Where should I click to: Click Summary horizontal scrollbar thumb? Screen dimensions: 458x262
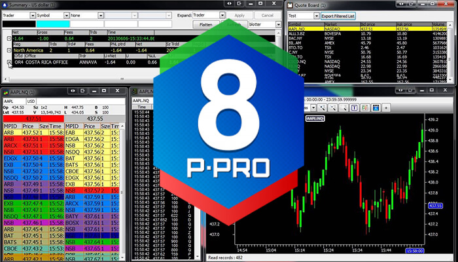122,79
